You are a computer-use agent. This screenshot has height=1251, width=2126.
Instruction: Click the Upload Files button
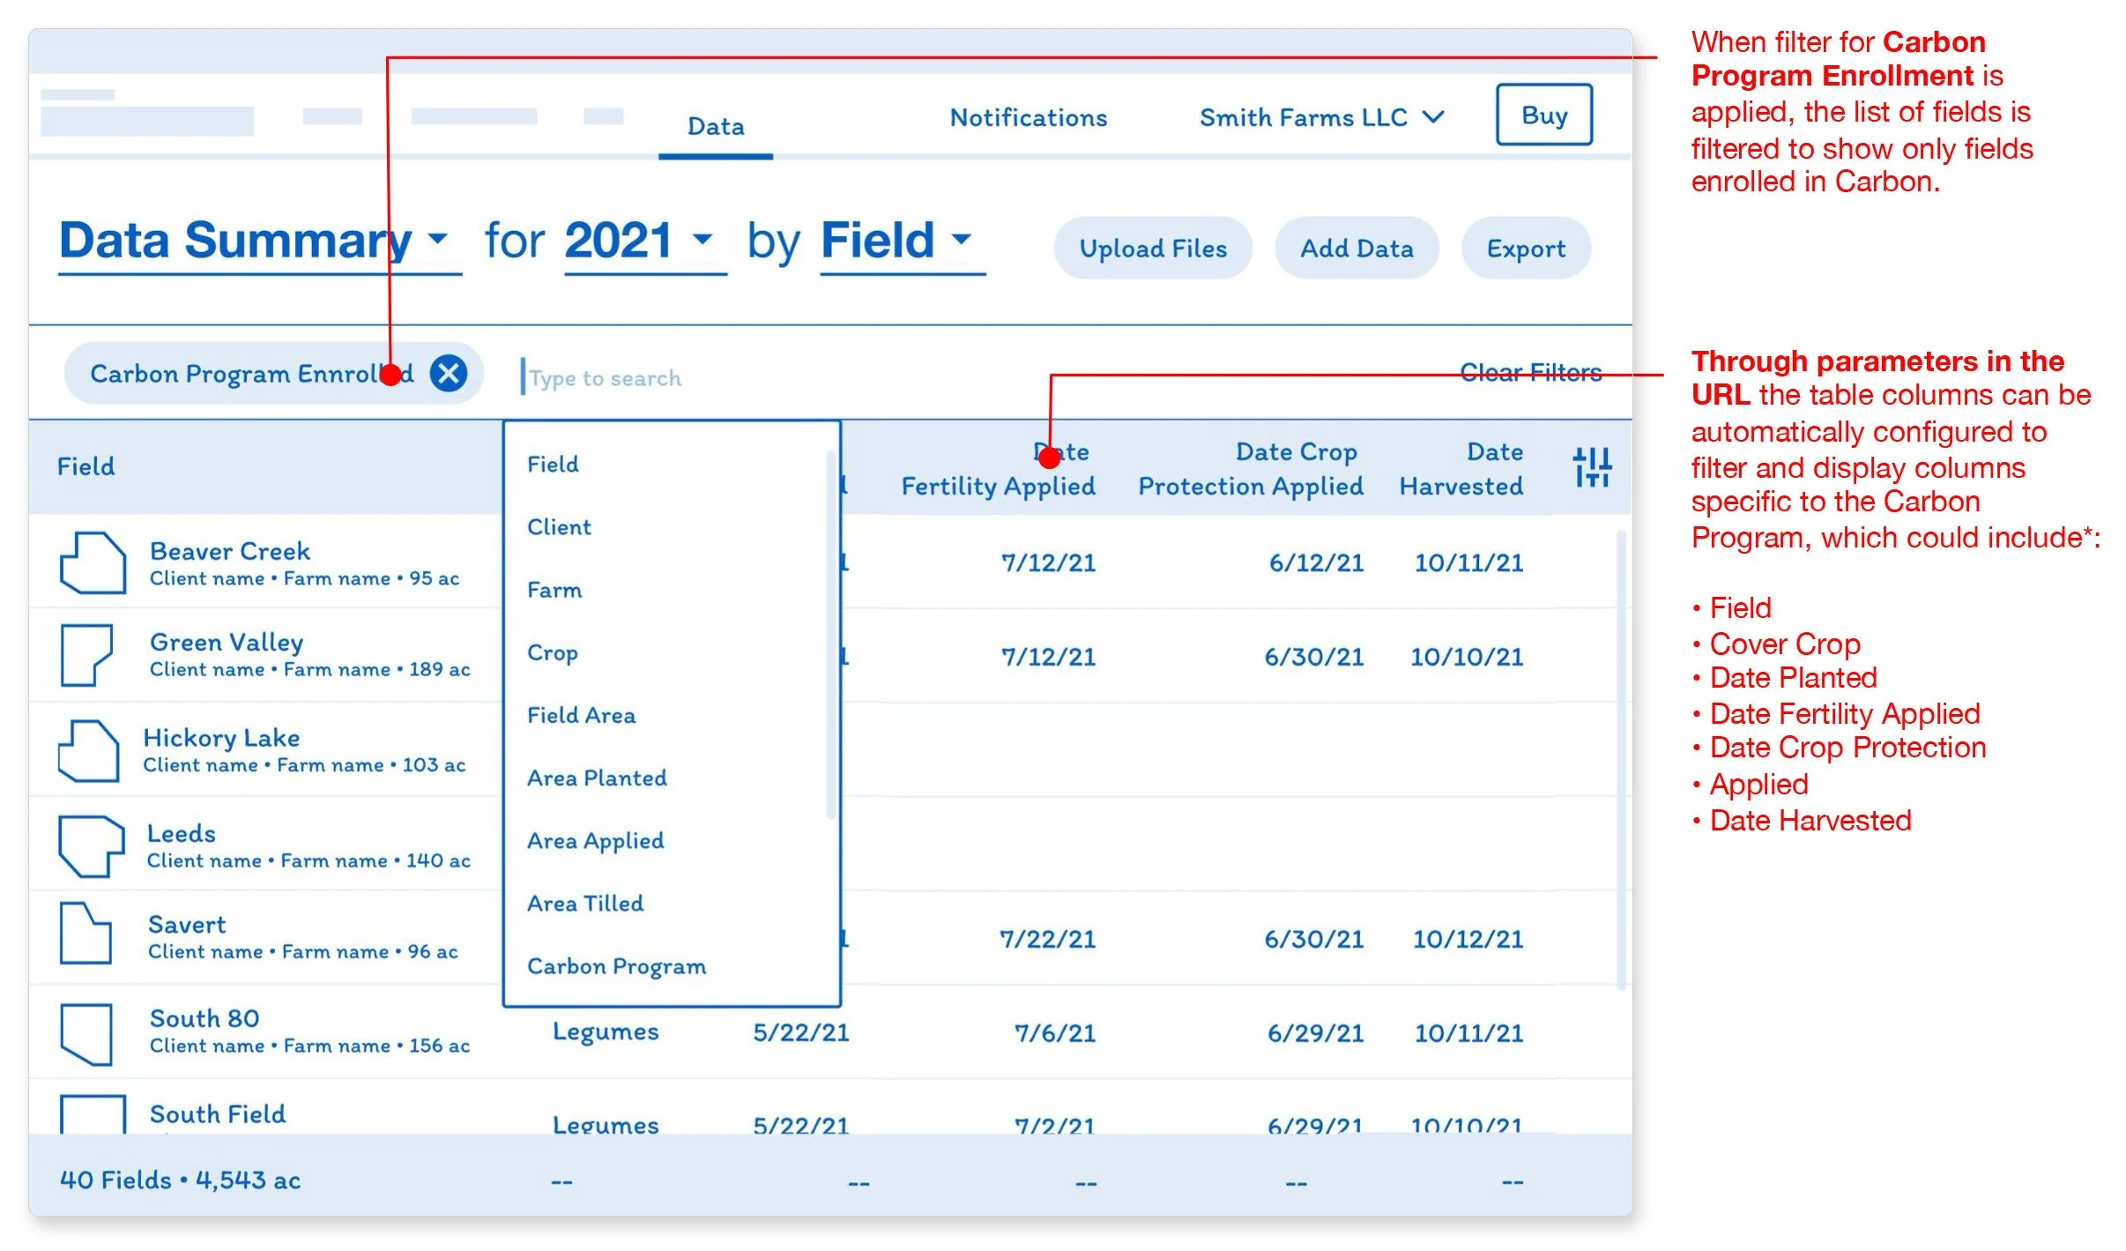(1152, 249)
